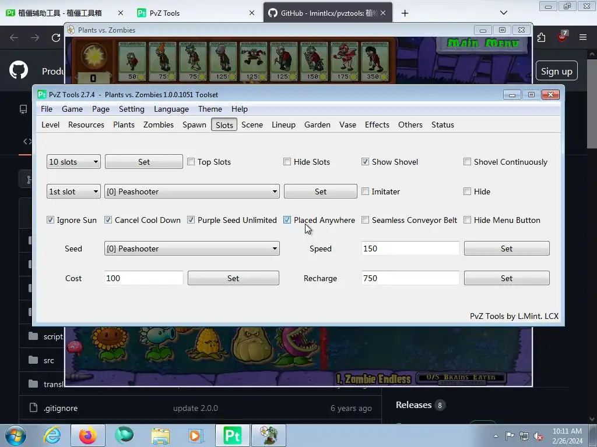Open media player from the taskbar
Viewport: 597px width, 447px height.
pos(196,435)
